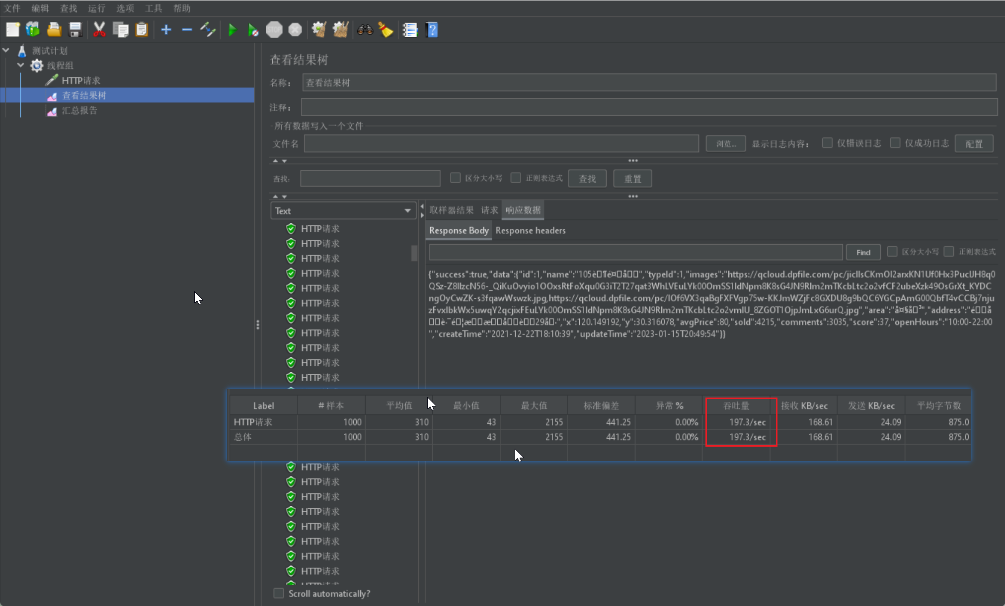Click the 汇总报告 tree item
1005x606 pixels.
pos(78,111)
